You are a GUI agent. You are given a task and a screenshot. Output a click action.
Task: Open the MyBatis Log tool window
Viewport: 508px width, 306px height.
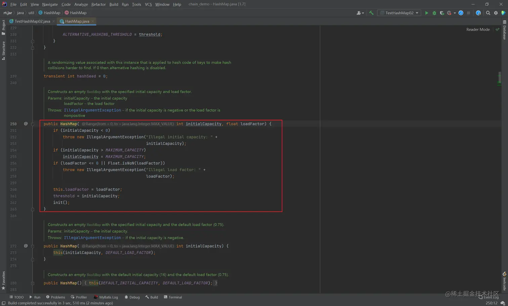(x=105, y=297)
